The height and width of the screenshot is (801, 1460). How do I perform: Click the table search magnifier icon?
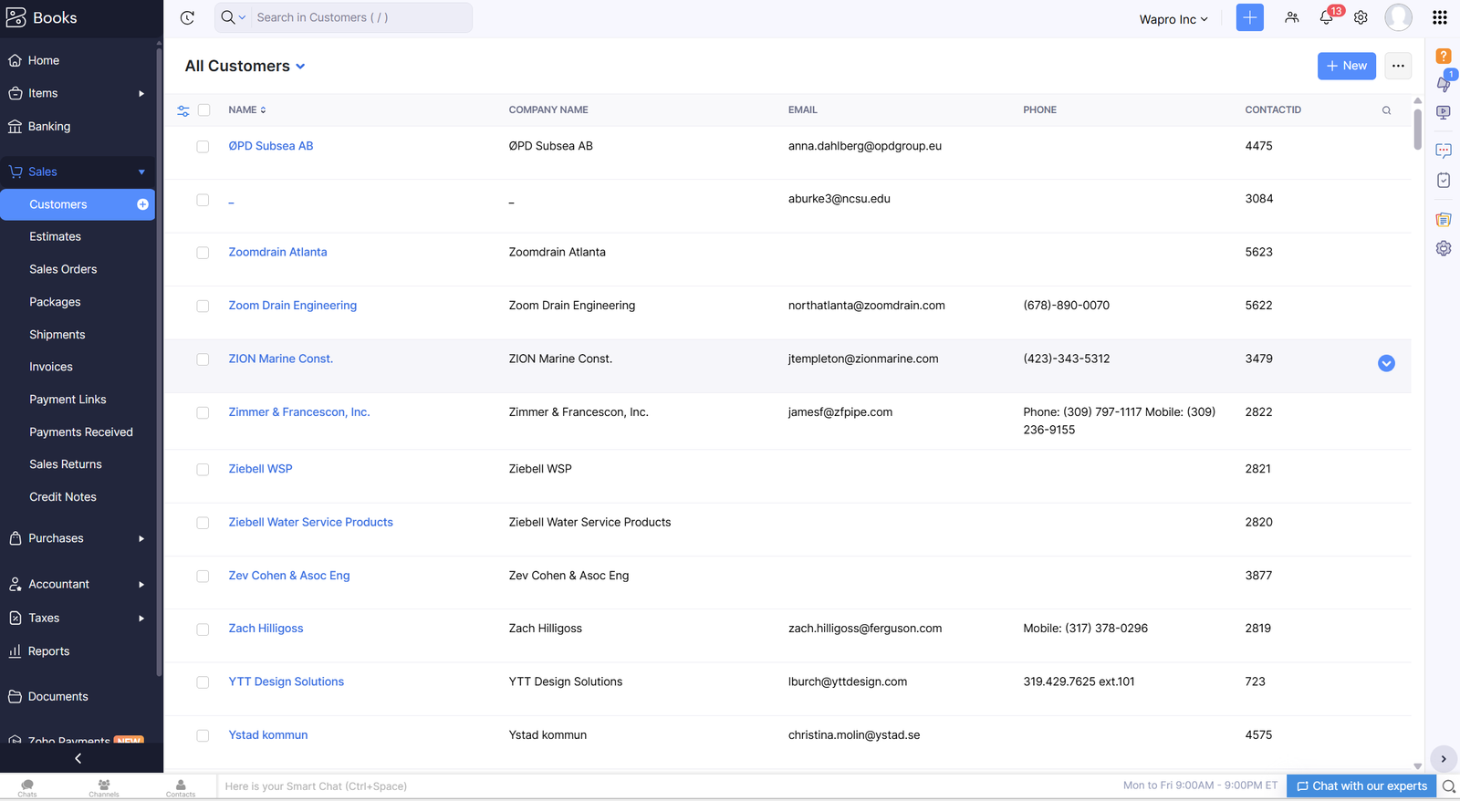[x=1386, y=110]
